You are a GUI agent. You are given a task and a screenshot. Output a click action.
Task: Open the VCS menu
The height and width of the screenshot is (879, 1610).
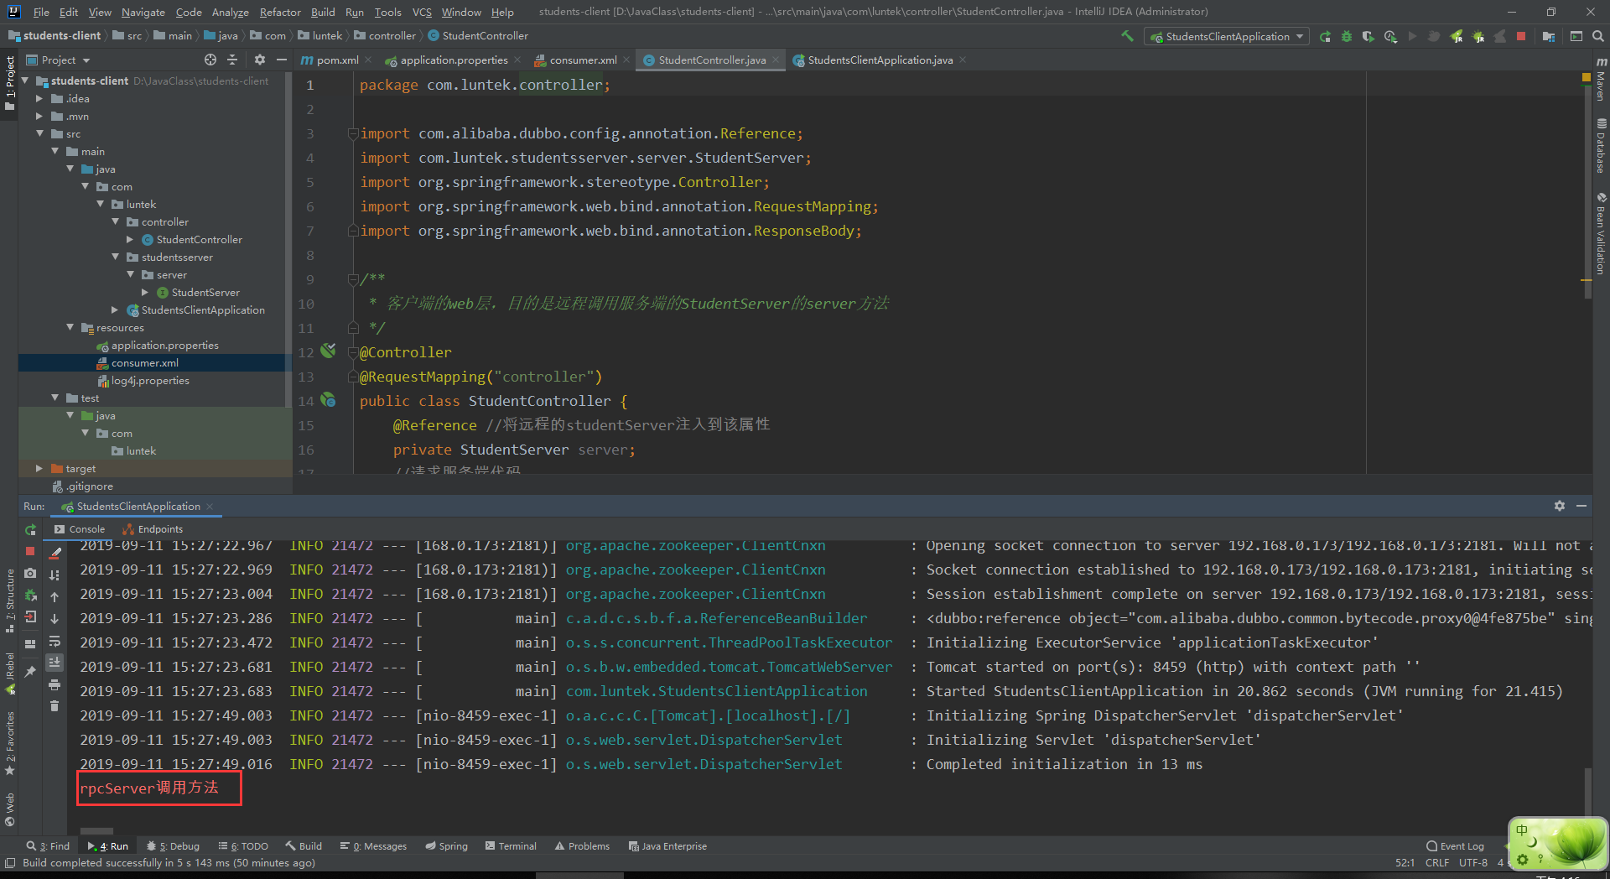422,12
